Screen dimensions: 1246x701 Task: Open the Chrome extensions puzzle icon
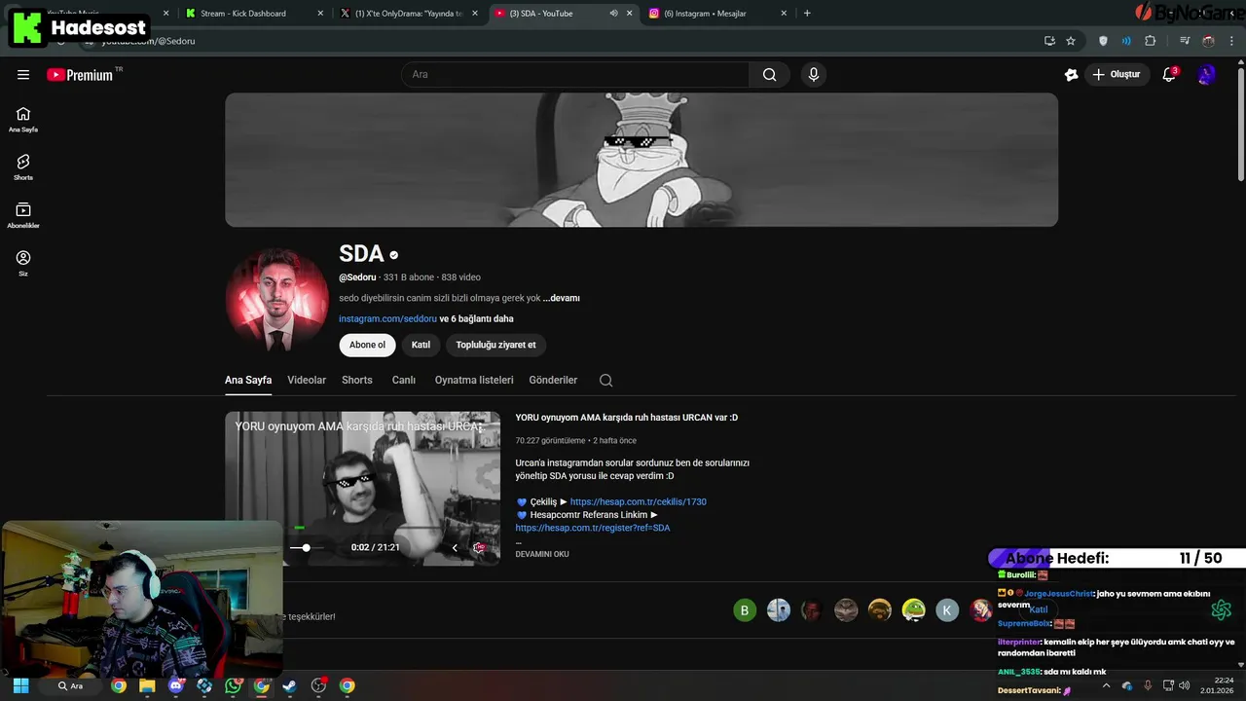coord(1151,41)
